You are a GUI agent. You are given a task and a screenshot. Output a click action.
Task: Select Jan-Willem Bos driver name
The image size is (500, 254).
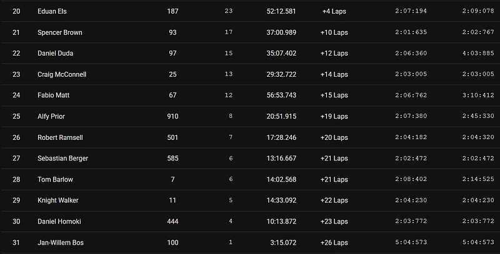point(61,242)
